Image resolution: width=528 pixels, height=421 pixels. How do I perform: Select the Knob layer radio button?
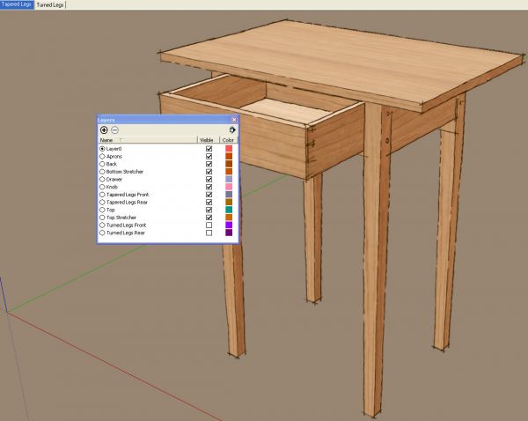pos(102,187)
